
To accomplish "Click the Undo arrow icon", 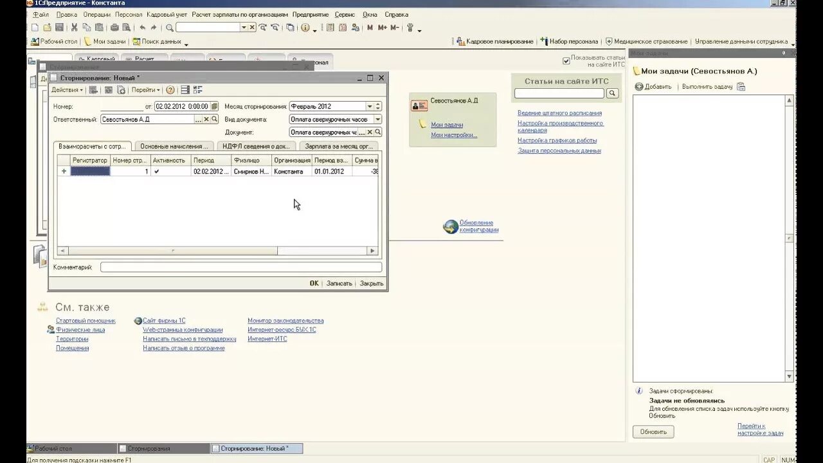I will pos(142,28).
